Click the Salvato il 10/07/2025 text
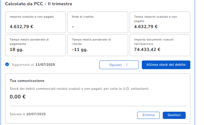204x125 pixels. (x=28, y=114)
